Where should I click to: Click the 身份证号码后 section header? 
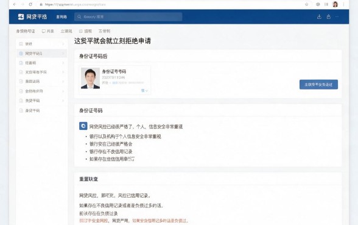tap(93, 57)
